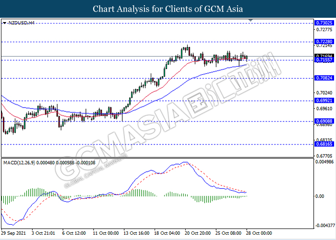Click the MACD scale value -0.004377
The image size is (336, 240).
click(324, 226)
